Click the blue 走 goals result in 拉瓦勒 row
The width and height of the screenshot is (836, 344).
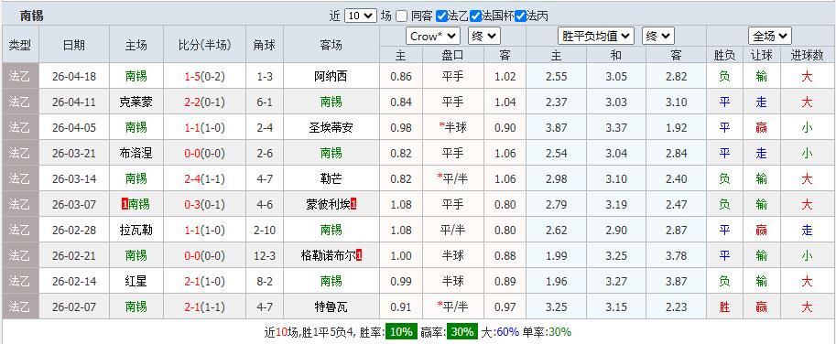point(808,230)
